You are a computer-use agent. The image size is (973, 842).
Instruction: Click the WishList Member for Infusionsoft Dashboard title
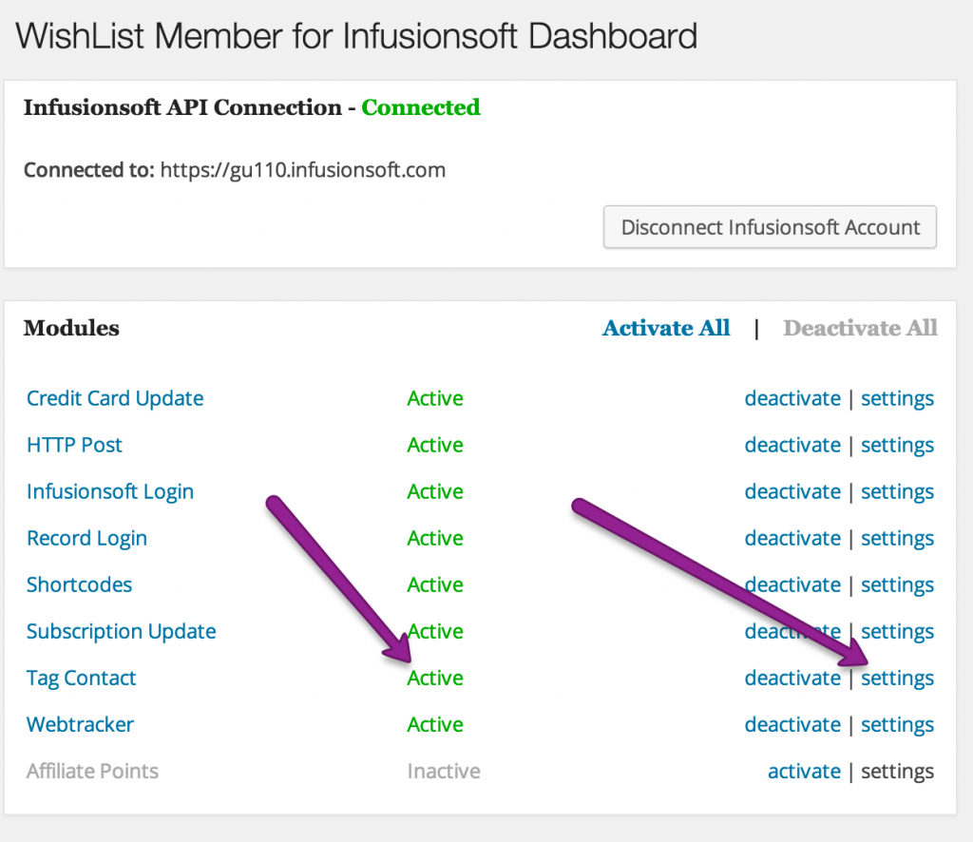[356, 36]
